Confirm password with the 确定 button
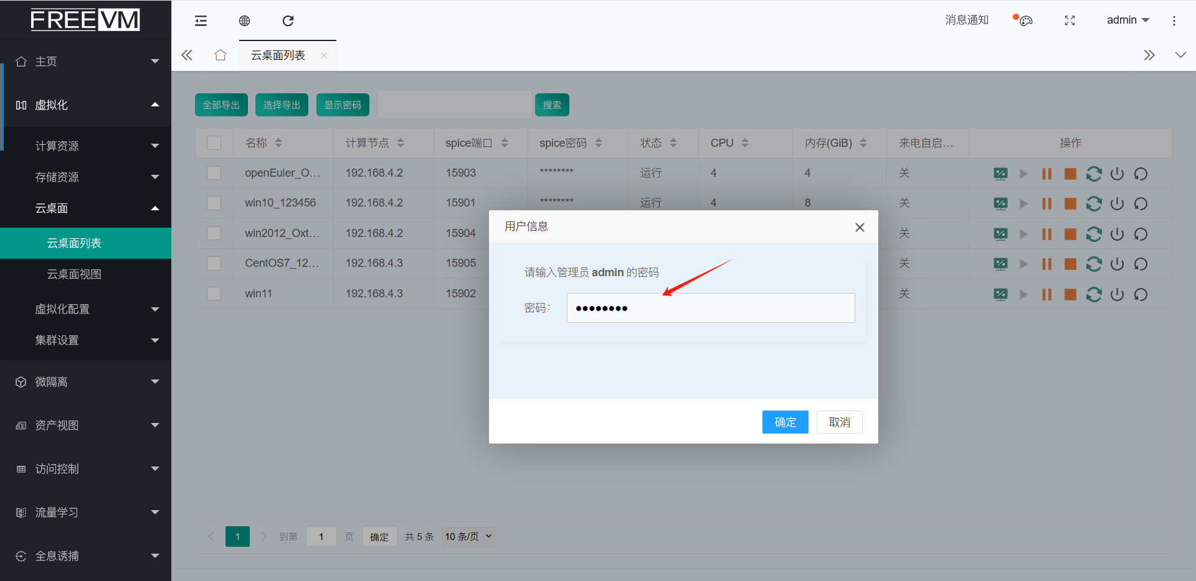The height and width of the screenshot is (581, 1196). tap(785, 422)
